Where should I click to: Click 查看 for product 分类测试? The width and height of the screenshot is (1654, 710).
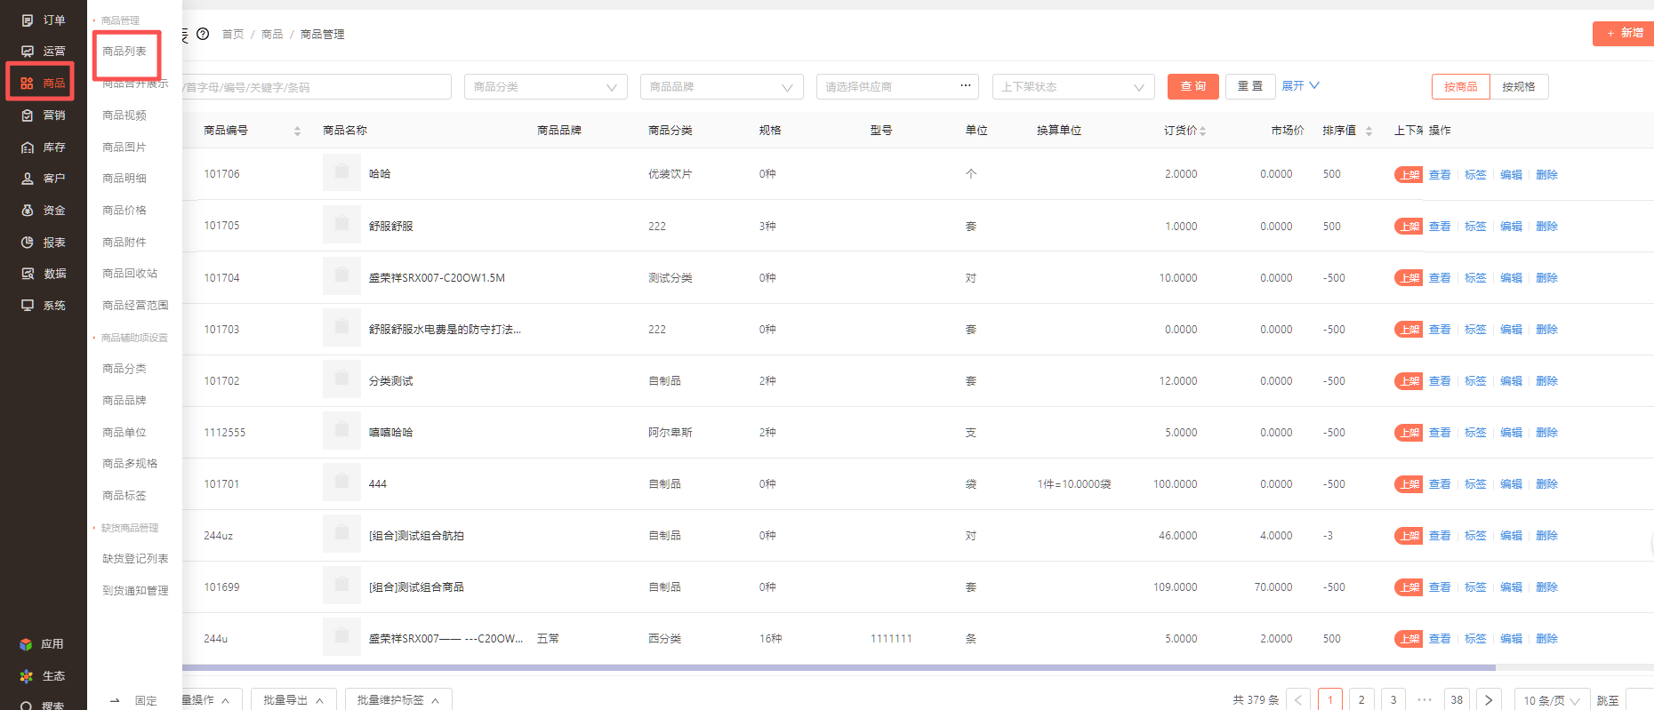pyautogui.click(x=1440, y=381)
